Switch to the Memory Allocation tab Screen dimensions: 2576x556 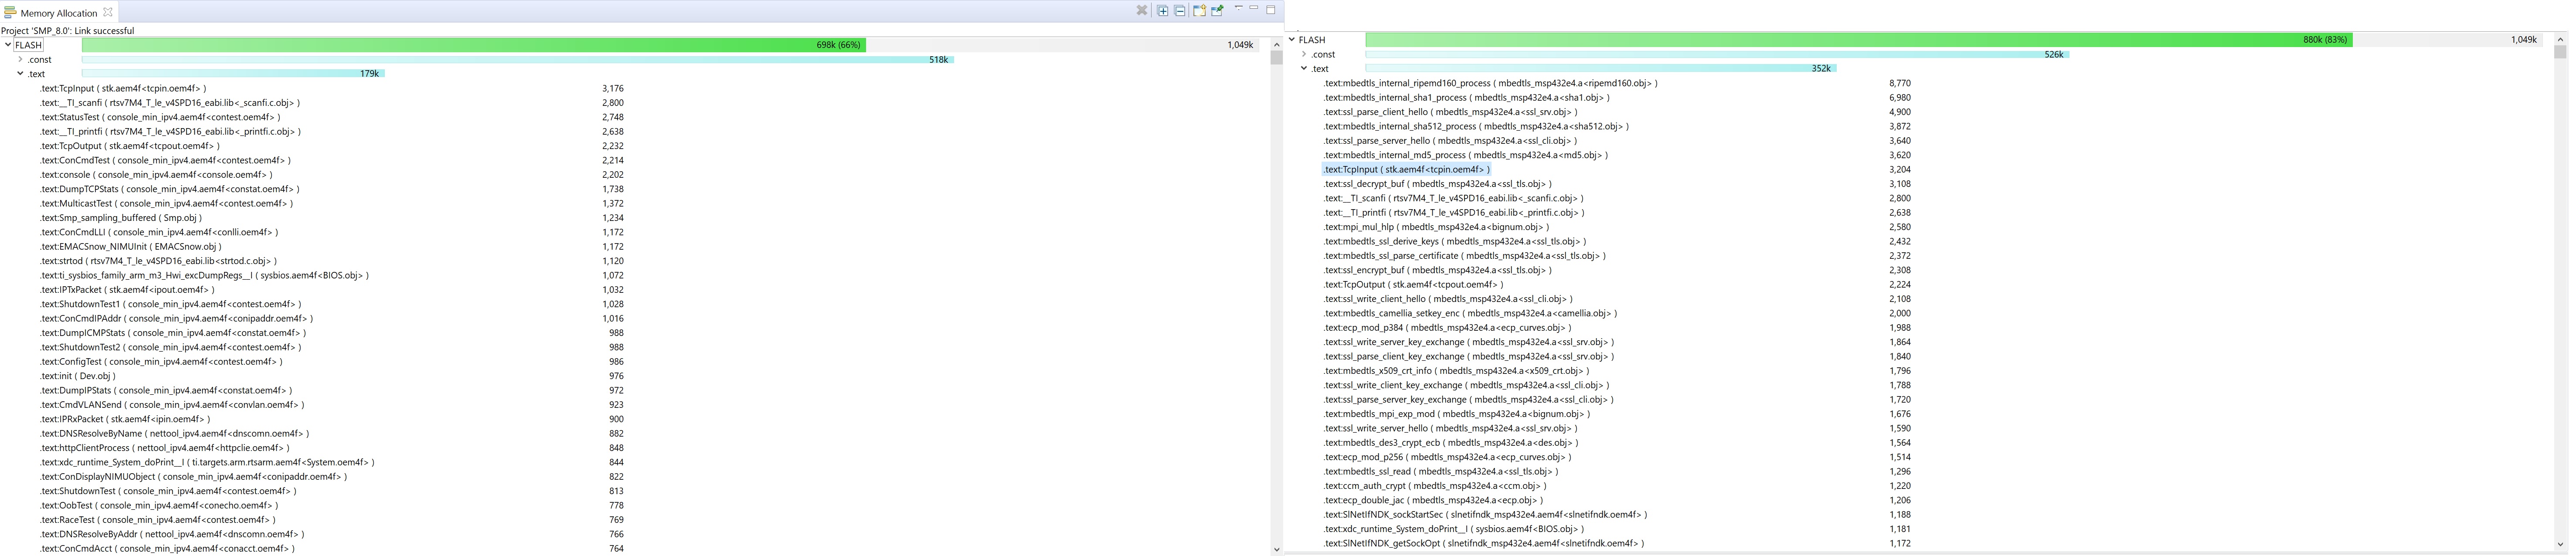[58, 13]
